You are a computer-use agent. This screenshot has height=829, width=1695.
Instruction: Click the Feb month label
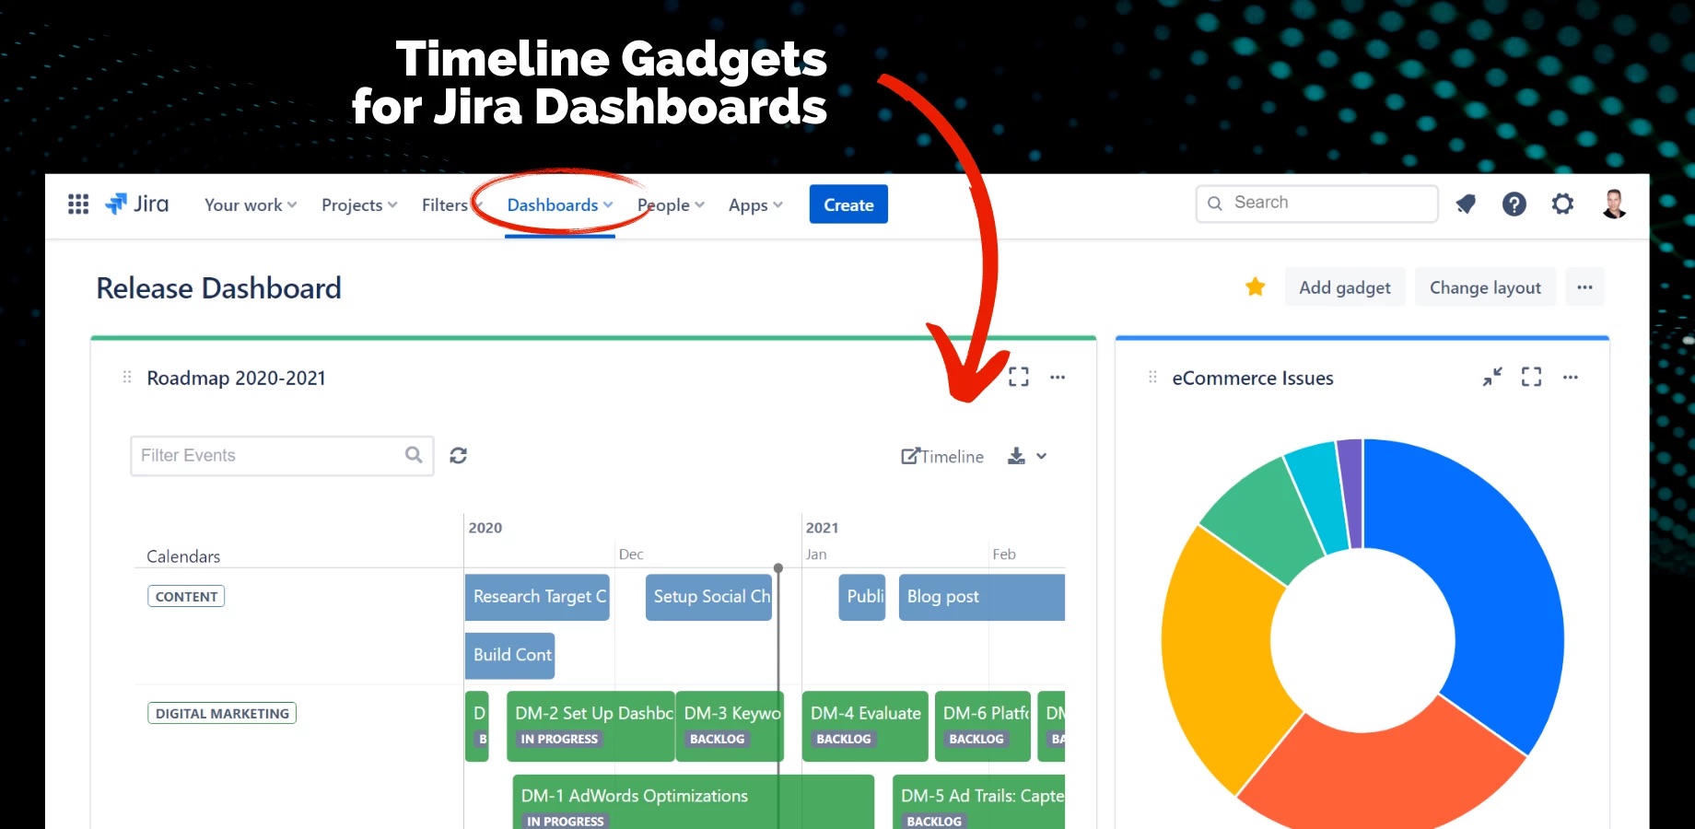1004,555
